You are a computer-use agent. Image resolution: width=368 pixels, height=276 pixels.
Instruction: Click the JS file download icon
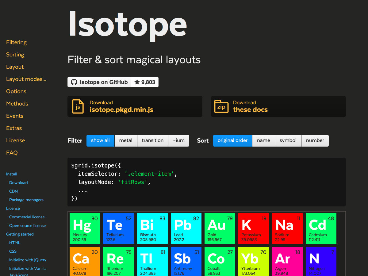[78, 106]
